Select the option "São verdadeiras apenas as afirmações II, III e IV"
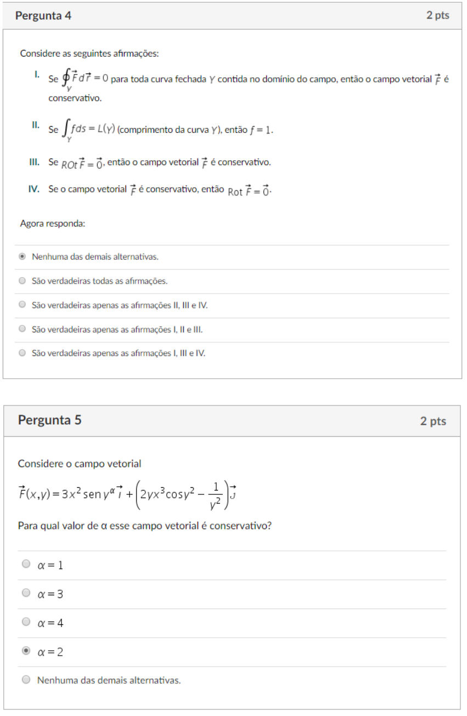This screenshot has height=716, width=467. pos(22,305)
